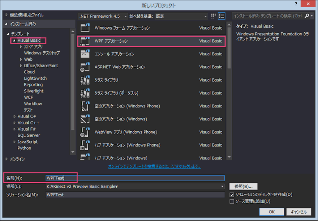Choose the コンソール アプリケーション template icon

(x=85, y=54)
